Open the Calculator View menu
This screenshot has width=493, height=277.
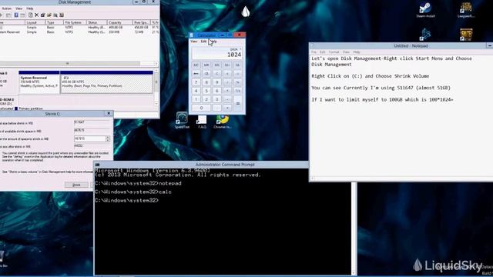tap(194, 42)
